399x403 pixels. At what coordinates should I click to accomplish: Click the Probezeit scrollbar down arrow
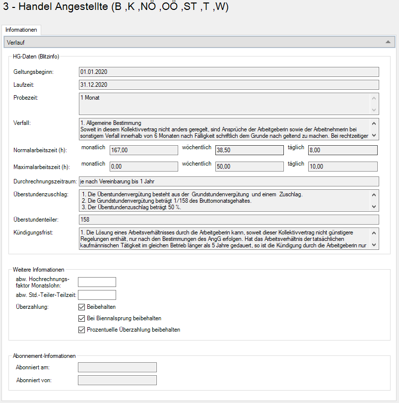[x=374, y=110]
